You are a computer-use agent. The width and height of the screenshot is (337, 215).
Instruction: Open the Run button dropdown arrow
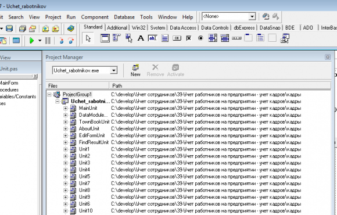coord(40,41)
